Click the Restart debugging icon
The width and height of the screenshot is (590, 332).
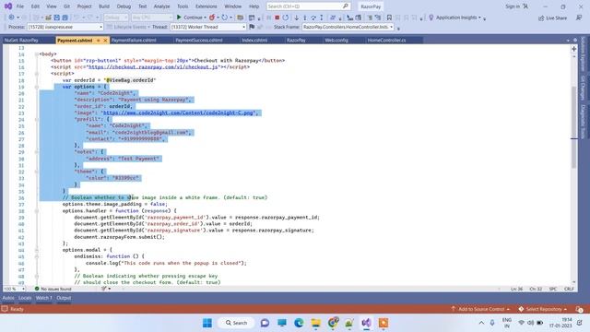(x=286, y=18)
